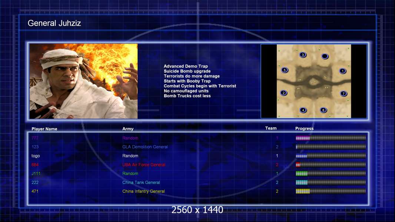The width and height of the screenshot is (395, 222).
Task: Click the team number for player 123
Action: coord(277,147)
